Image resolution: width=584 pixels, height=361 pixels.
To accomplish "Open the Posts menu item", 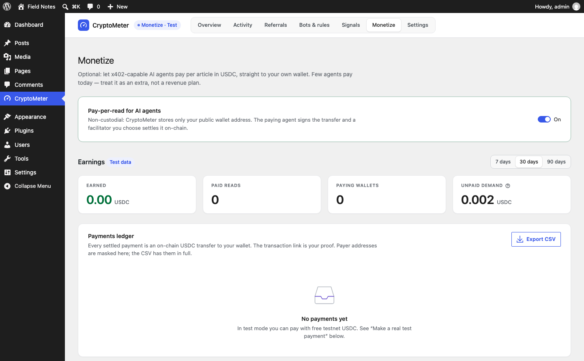I will (x=32, y=43).
